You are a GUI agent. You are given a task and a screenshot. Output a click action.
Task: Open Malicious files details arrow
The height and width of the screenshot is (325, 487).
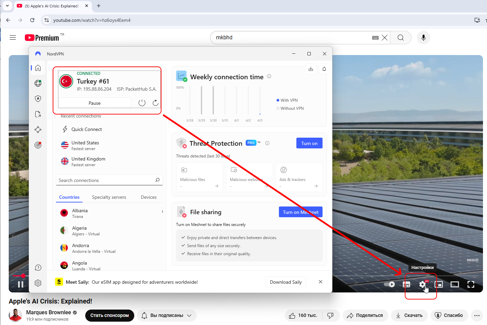pos(216,186)
